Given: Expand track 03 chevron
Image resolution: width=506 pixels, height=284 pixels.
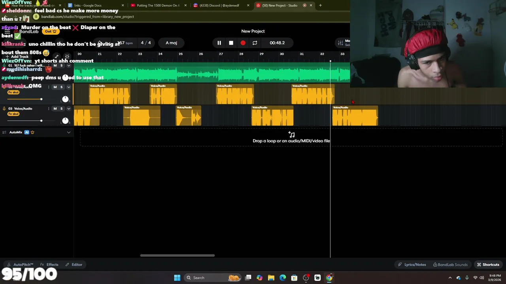Looking at the screenshot, I should [68, 108].
